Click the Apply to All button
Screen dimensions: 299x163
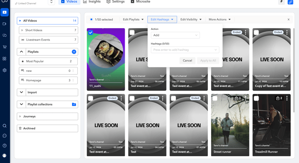[208, 61]
